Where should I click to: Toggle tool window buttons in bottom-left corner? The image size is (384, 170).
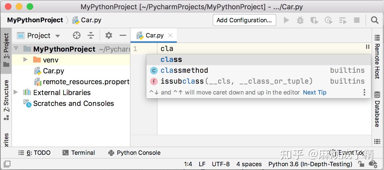(x=7, y=164)
